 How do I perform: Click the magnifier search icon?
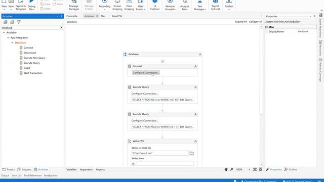point(232,169)
